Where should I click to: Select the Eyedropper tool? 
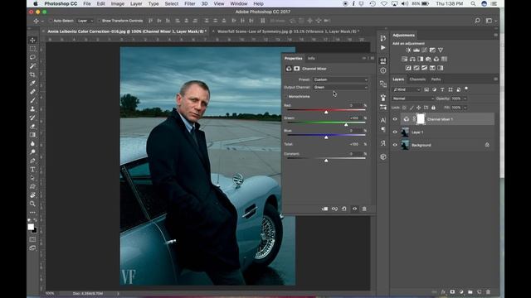pyautogui.click(x=32, y=83)
